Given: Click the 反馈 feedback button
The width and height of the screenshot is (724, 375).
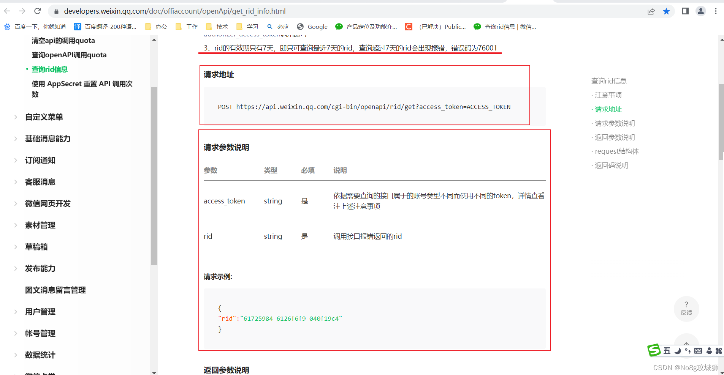Looking at the screenshot, I should [686, 309].
